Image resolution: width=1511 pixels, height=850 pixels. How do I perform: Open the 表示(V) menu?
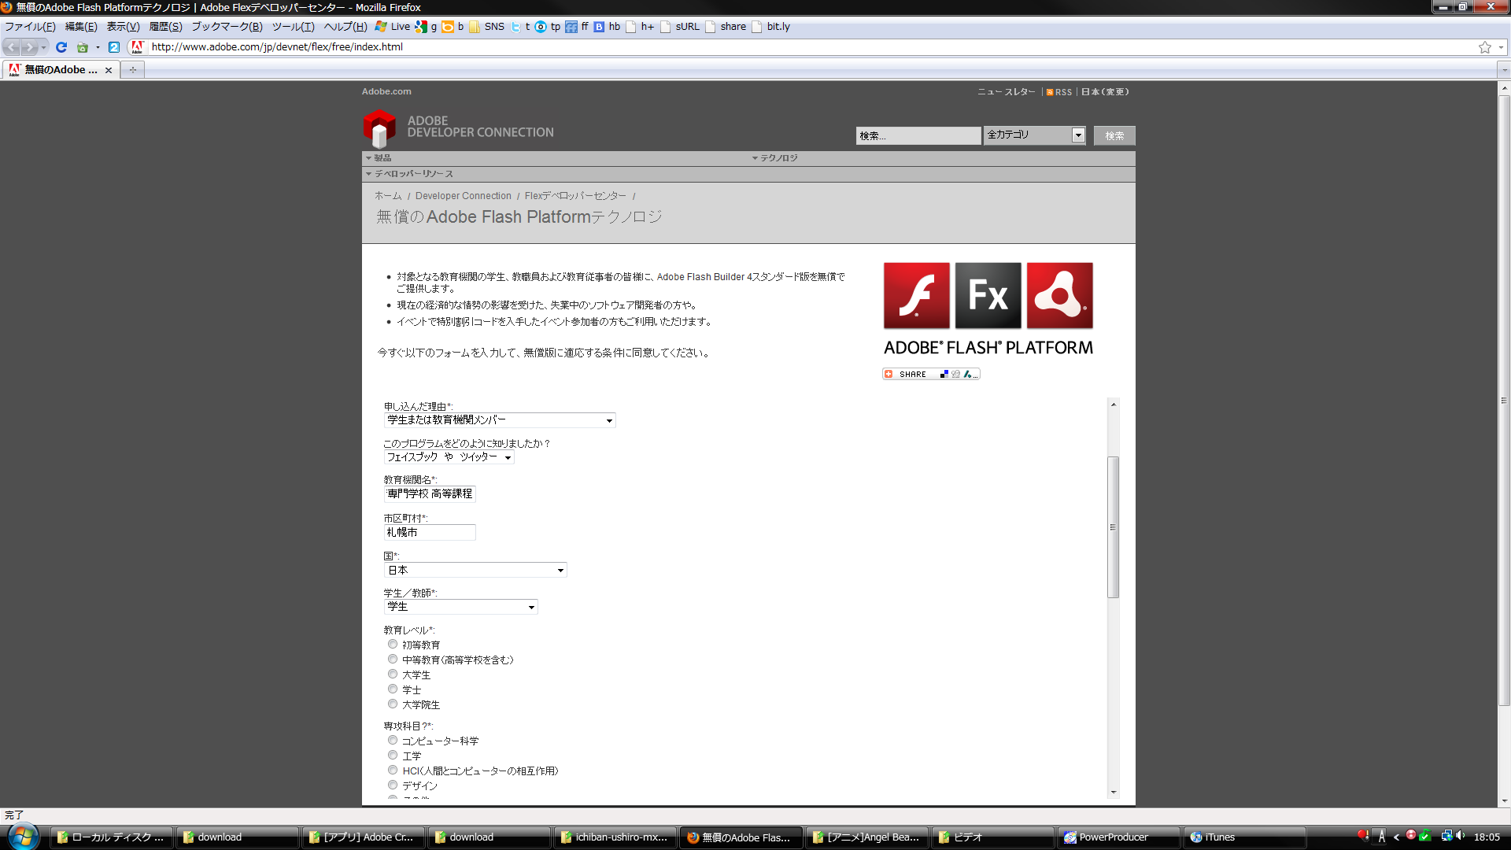pyautogui.click(x=123, y=27)
